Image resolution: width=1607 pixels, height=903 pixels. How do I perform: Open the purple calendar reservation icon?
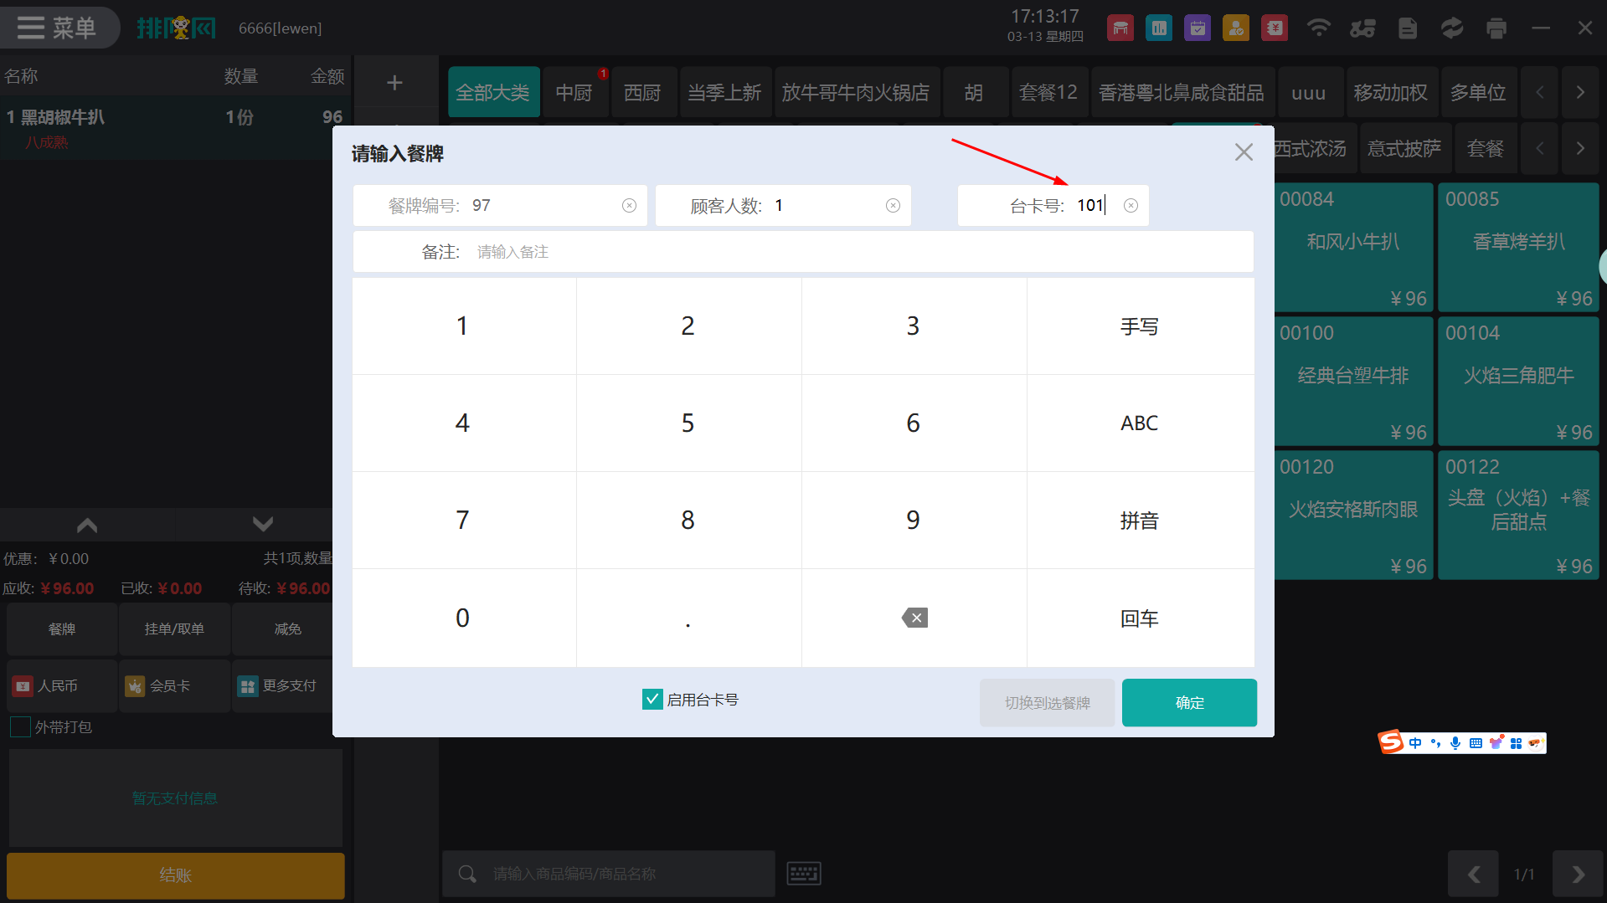[1198, 28]
